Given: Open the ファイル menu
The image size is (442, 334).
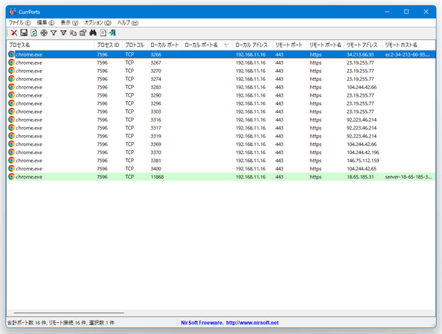Looking at the screenshot, I should coord(20,22).
